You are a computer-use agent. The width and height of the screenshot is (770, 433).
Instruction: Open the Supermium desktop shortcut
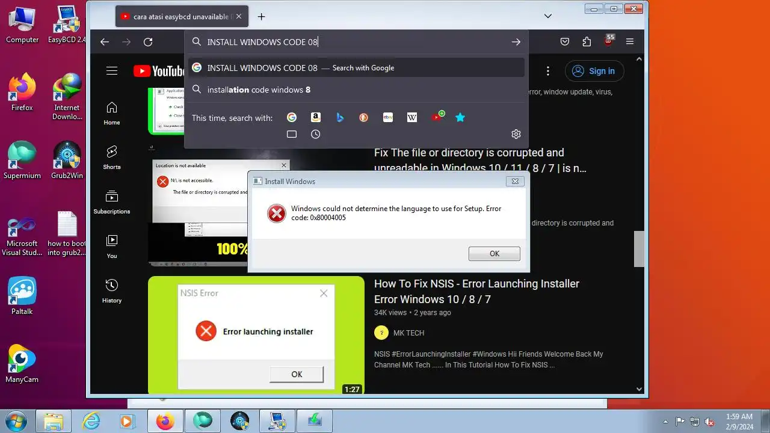[x=22, y=160]
